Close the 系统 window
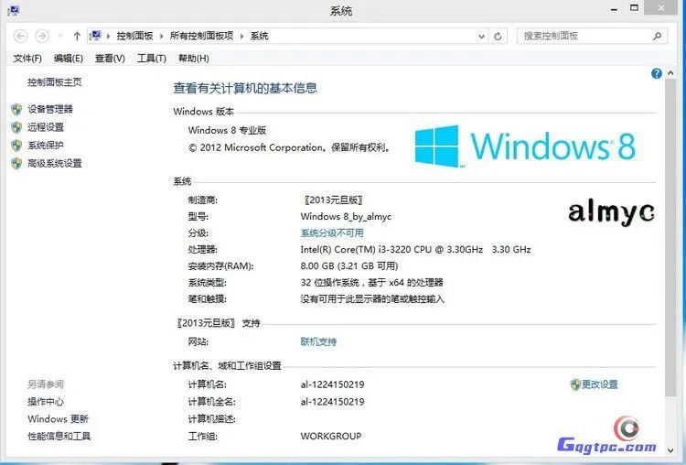686x465 pixels. (x=661, y=8)
